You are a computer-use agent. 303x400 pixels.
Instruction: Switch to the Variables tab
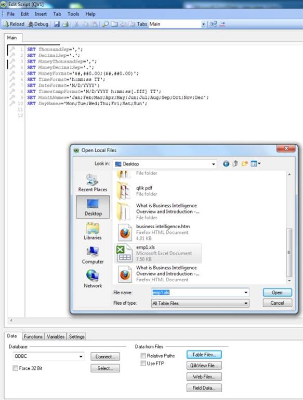pos(56,336)
